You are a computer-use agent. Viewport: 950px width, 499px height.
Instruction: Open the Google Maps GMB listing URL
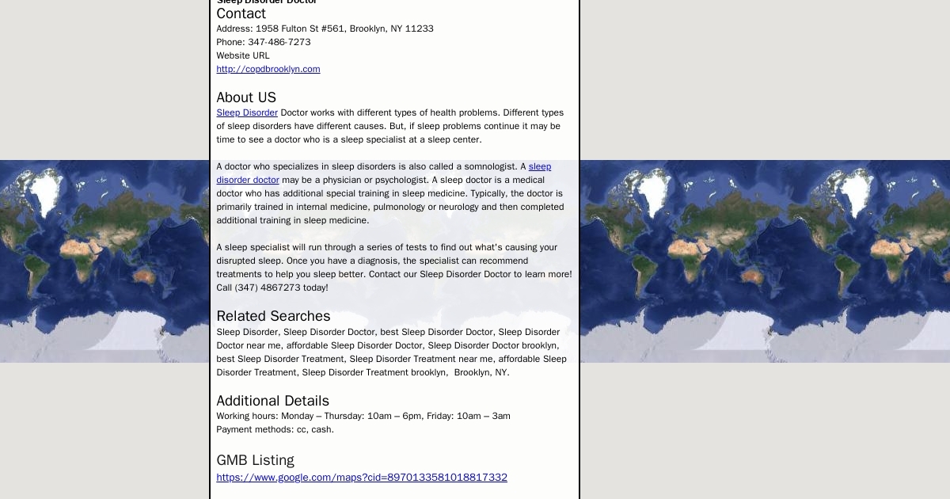362,477
